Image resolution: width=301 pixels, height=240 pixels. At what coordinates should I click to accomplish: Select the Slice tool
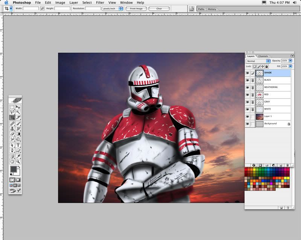[x=18, y=117]
